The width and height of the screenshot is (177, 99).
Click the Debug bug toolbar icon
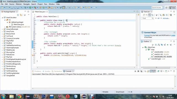[x=25, y=7]
